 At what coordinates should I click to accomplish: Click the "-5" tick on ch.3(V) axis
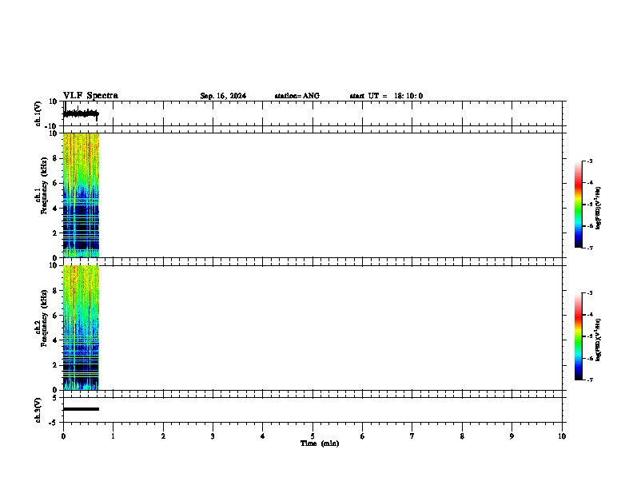coord(54,423)
